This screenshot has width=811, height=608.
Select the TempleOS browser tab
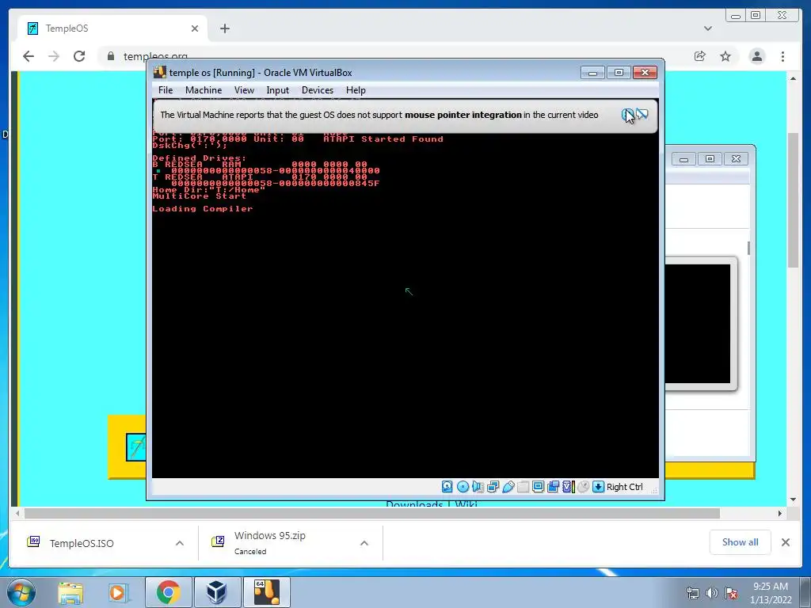pos(112,28)
